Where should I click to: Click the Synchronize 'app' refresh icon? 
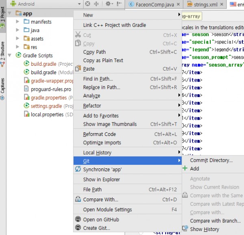[x=78, y=169]
